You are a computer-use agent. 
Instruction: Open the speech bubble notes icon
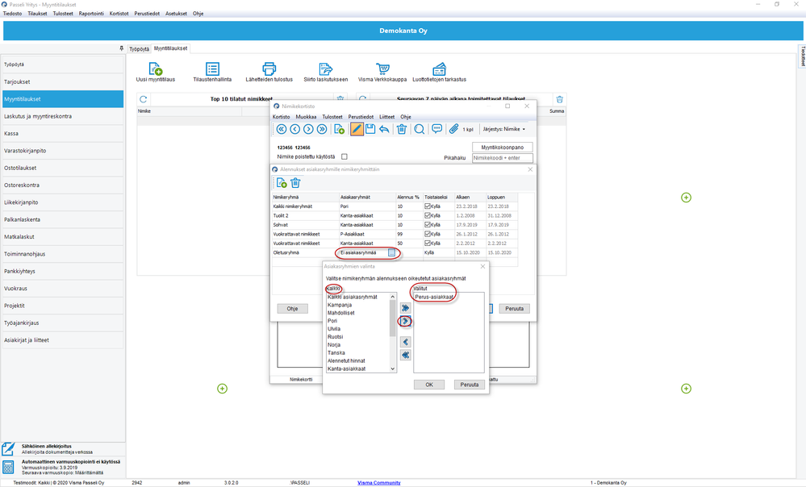pyautogui.click(x=437, y=129)
